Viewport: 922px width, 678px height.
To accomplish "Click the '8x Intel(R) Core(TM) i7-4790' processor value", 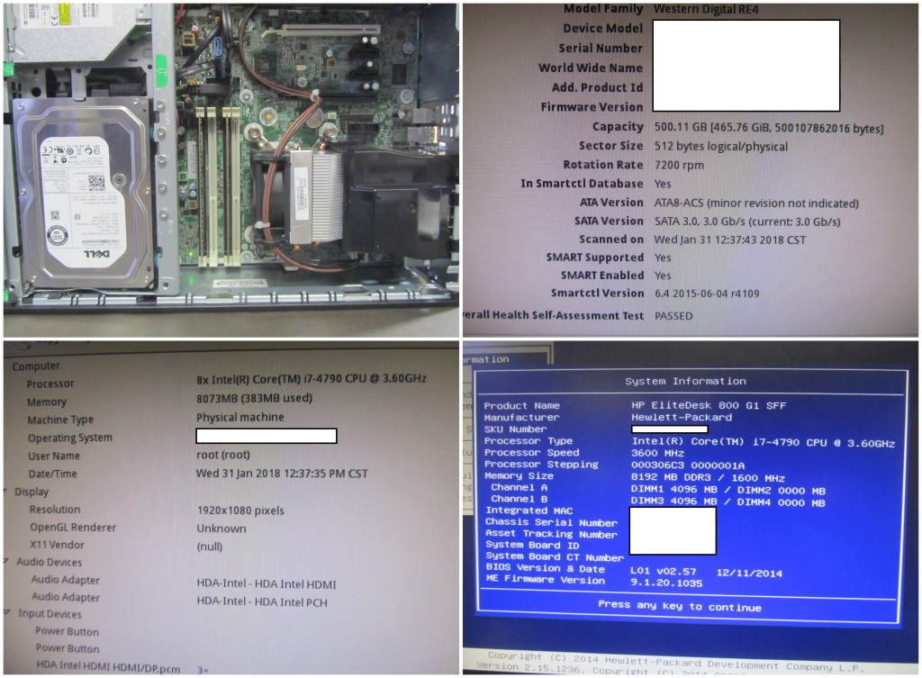I will coord(311,379).
